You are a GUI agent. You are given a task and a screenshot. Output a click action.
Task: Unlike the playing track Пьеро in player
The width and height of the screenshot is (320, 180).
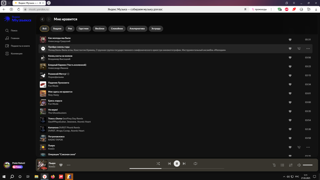(x=61, y=165)
